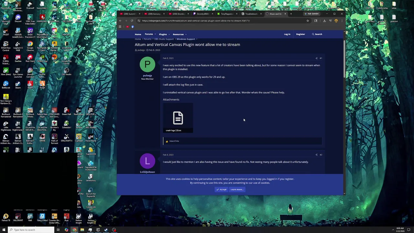Click the like thumbs-up icon under post #1
The height and width of the screenshot is (233, 414).
[x=167, y=141]
